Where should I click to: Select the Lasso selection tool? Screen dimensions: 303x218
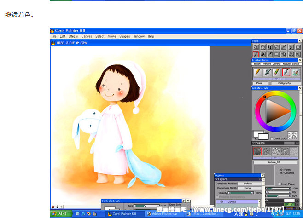pos(277,47)
